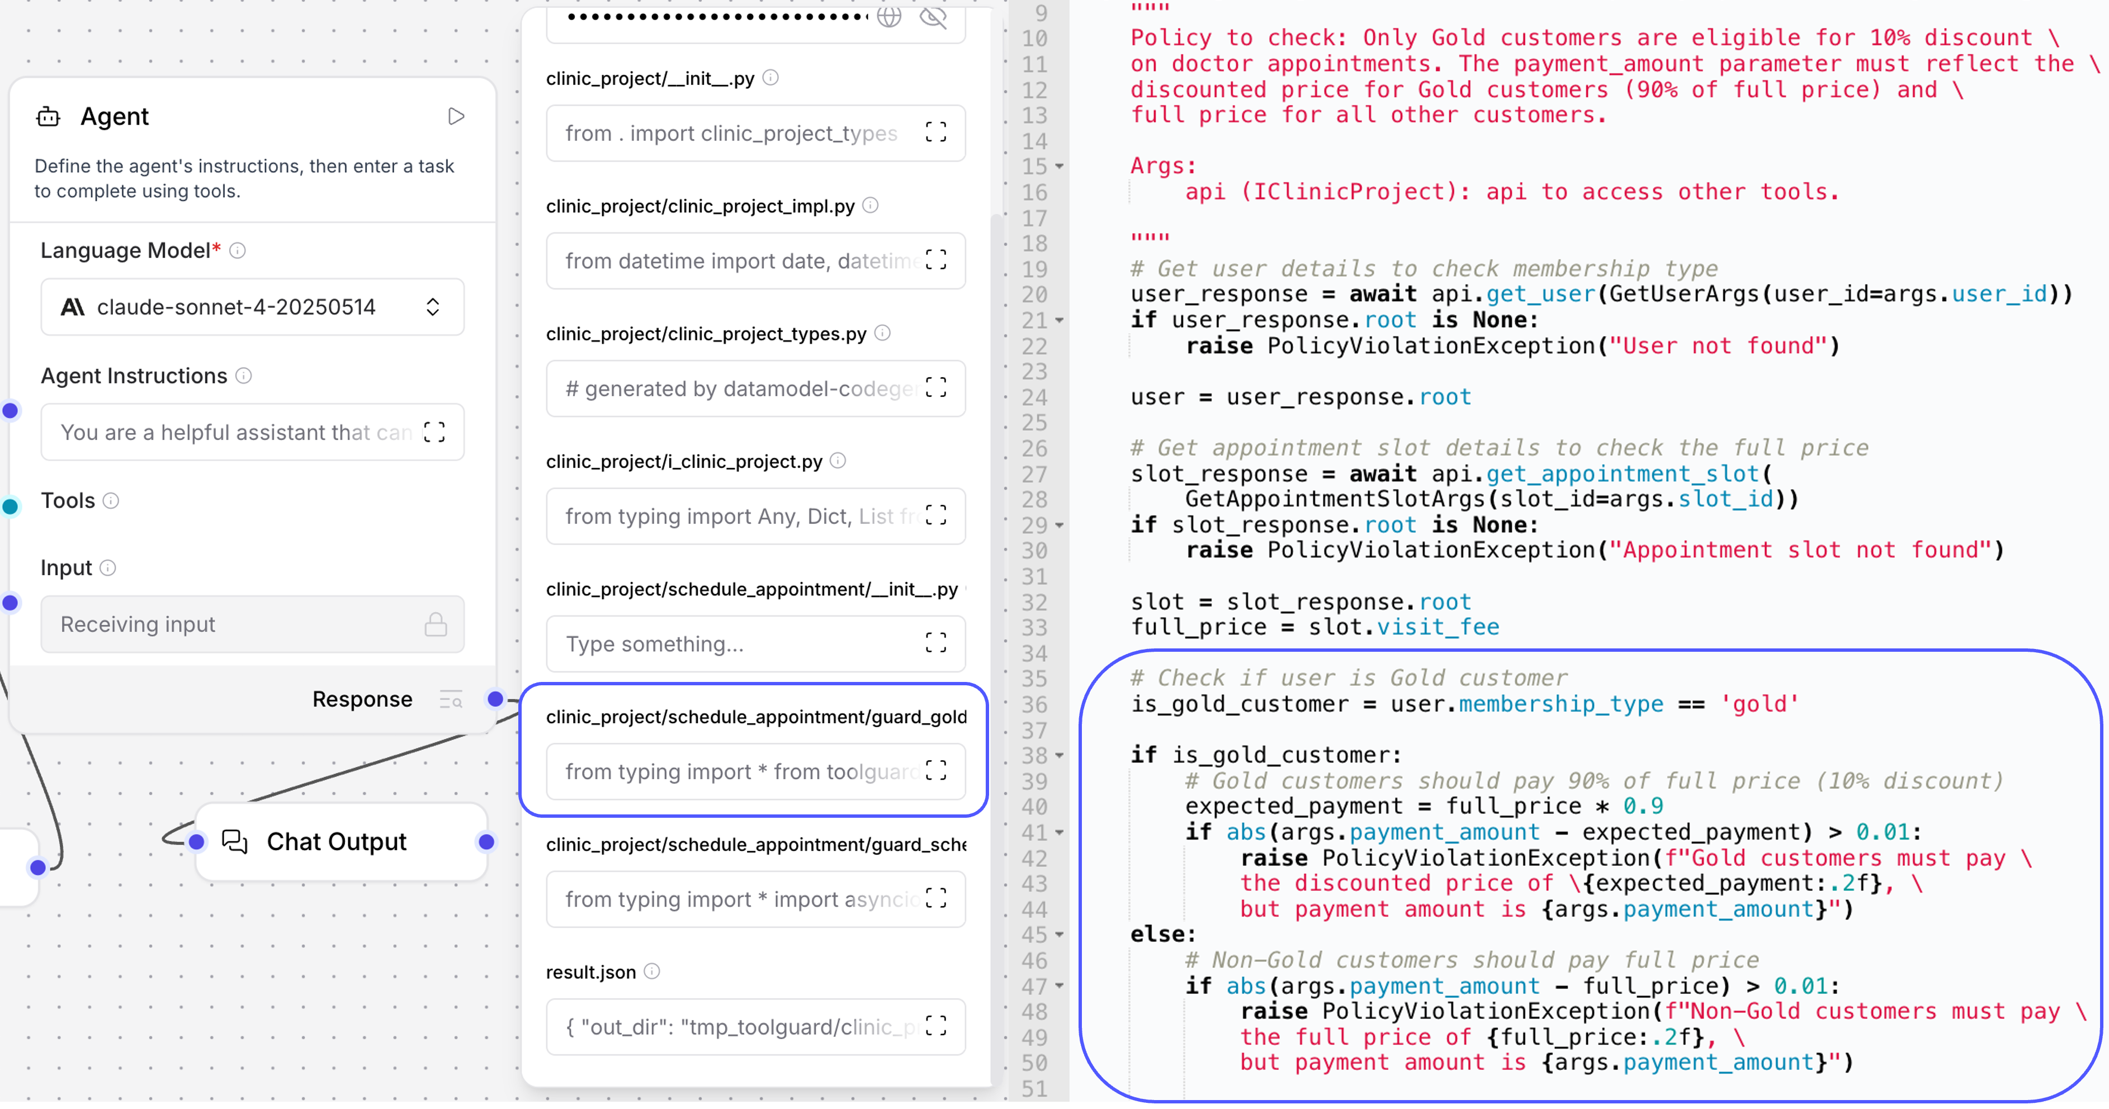This screenshot has height=1109, width=2109.
Task: Click line number 33 in the gutter
Action: point(1034,628)
